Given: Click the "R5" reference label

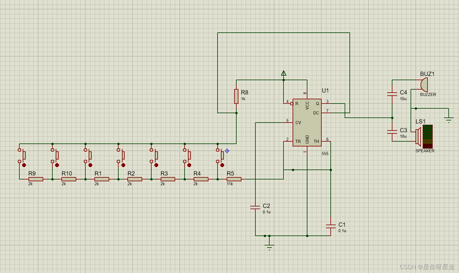Looking at the screenshot, I should coord(231,173).
